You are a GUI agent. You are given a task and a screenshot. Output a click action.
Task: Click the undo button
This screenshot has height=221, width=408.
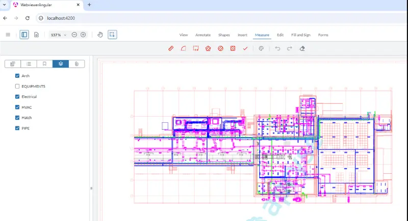[277, 49]
